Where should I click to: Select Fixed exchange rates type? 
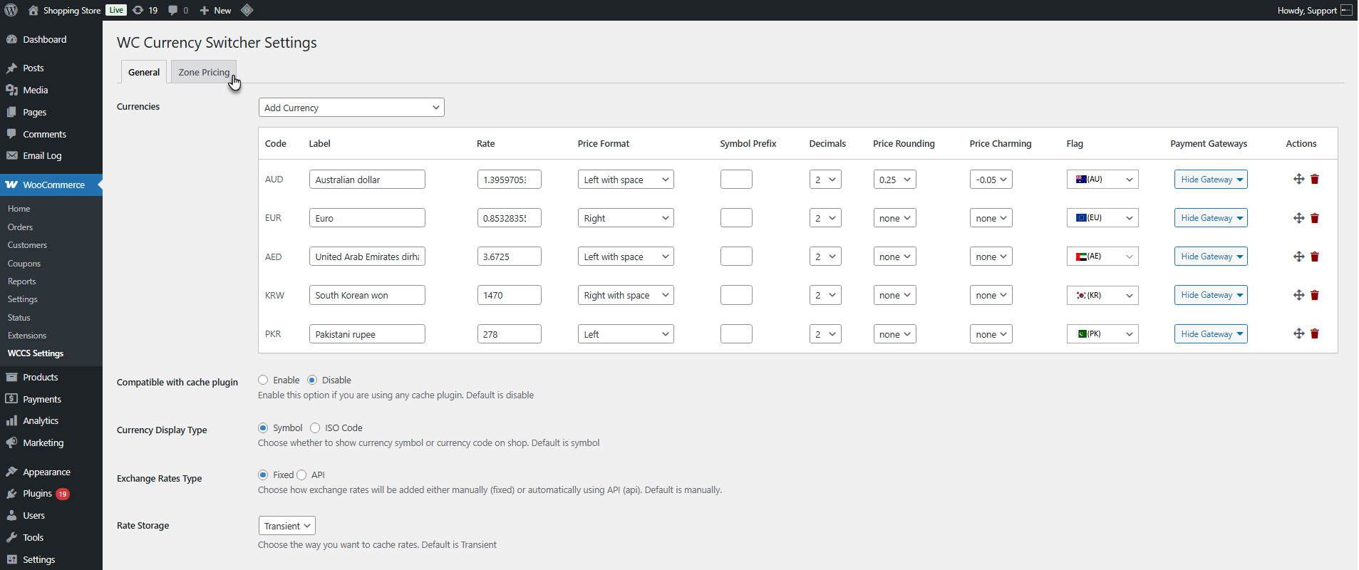point(263,475)
